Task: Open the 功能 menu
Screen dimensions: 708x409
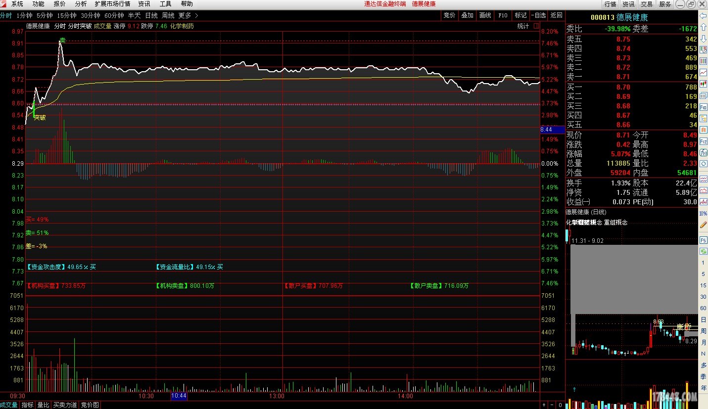Action: (x=39, y=4)
